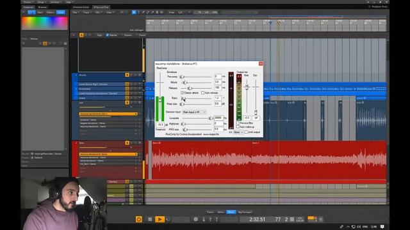Select the arrow selection tool in toolbar
410x230 pixels.
(134, 12)
